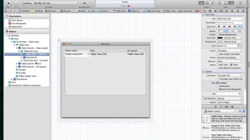The height and width of the screenshot is (140, 250).
Task: Enable Only Roman Characters checkbox
Action: (x=217, y=68)
